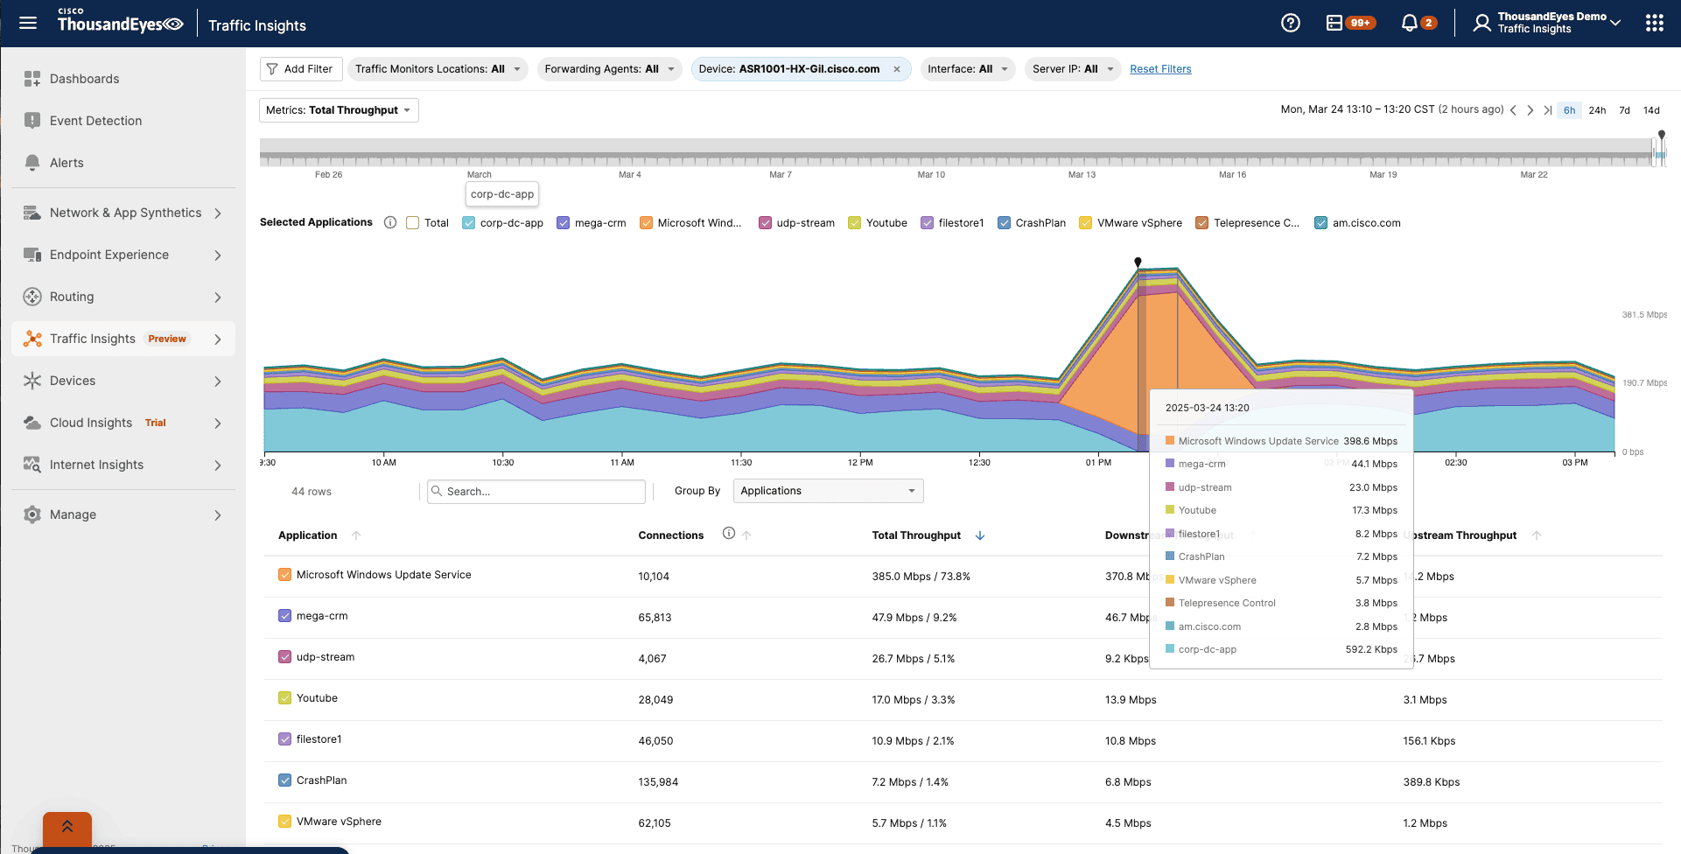
Task: Select the 7d time range
Action: pyautogui.click(x=1624, y=110)
